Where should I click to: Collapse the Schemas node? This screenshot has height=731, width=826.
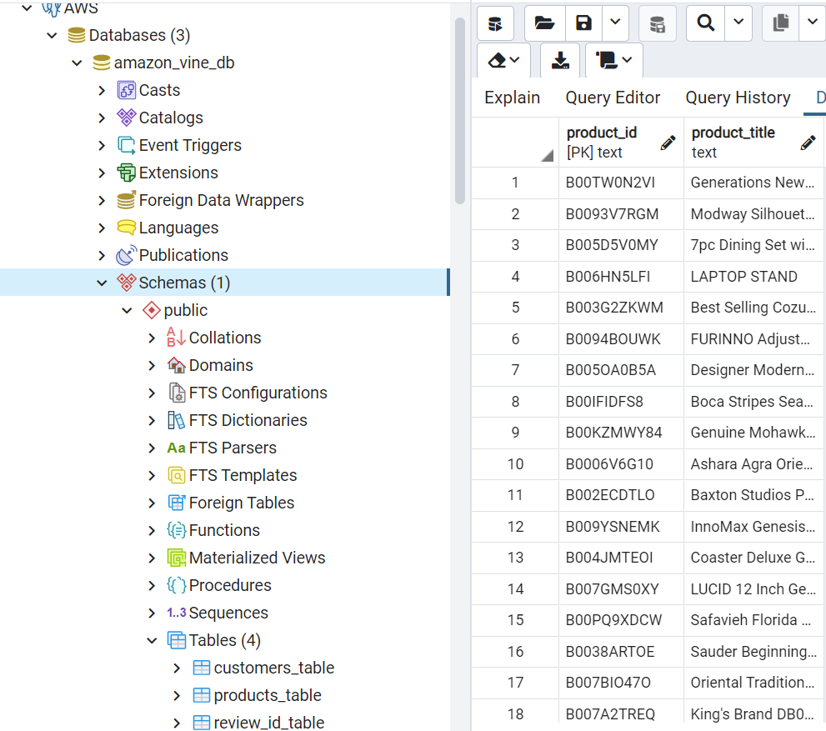102,283
